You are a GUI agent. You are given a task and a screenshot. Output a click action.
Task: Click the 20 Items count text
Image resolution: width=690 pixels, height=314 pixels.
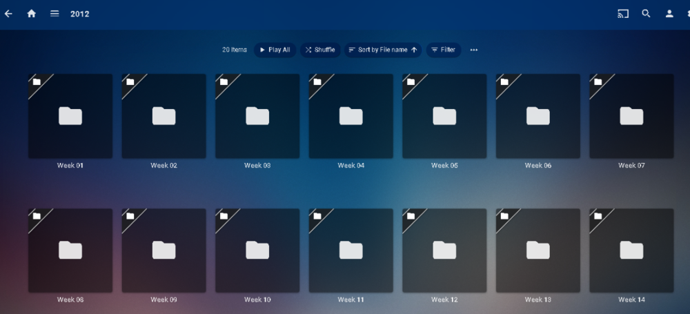(235, 50)
